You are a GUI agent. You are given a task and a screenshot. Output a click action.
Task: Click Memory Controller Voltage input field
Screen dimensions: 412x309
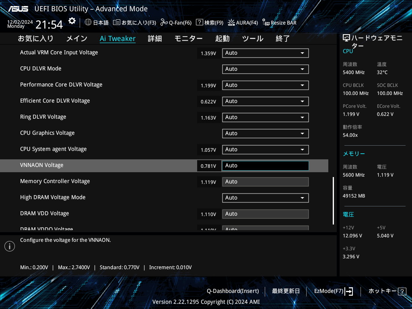click(266, 182)
